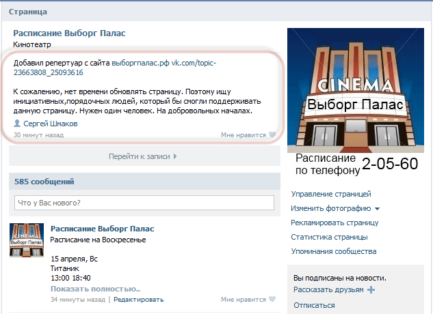Click the showtimes '13:00 18:40'
The width and height of the screenshot is (433, 314).
[70, 278]
